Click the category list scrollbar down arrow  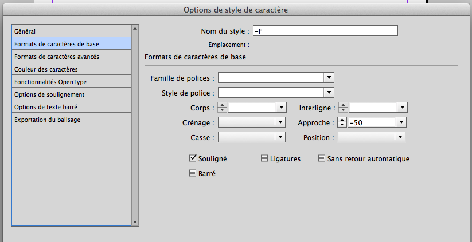click(x=135, y=221)
